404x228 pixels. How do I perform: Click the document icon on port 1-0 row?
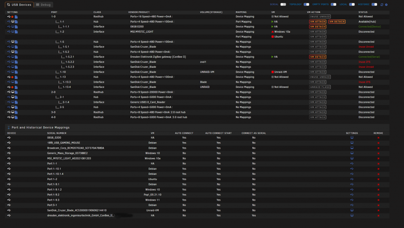(16, 17)
